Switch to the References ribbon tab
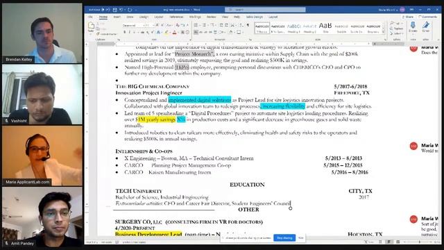 click(x=176, y=17)
